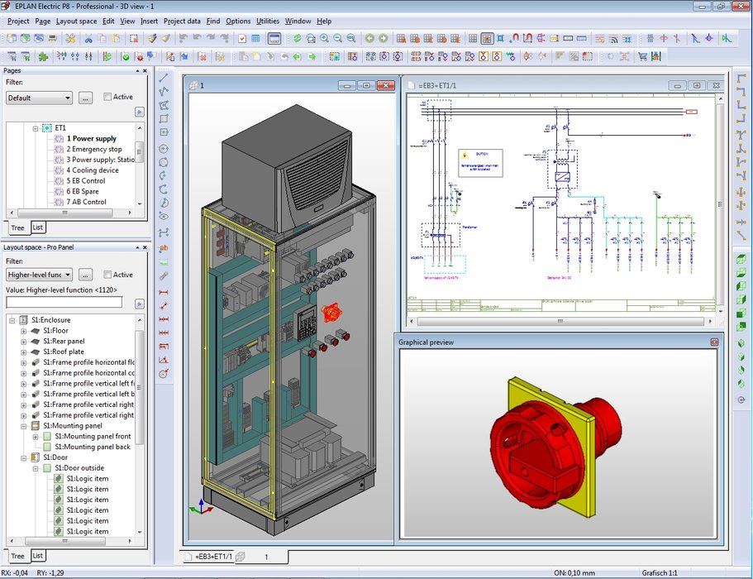Viewport: 753px width, 579px height.
Task: Click the calculator icon in the toolbar
Action: pos(255,38)
